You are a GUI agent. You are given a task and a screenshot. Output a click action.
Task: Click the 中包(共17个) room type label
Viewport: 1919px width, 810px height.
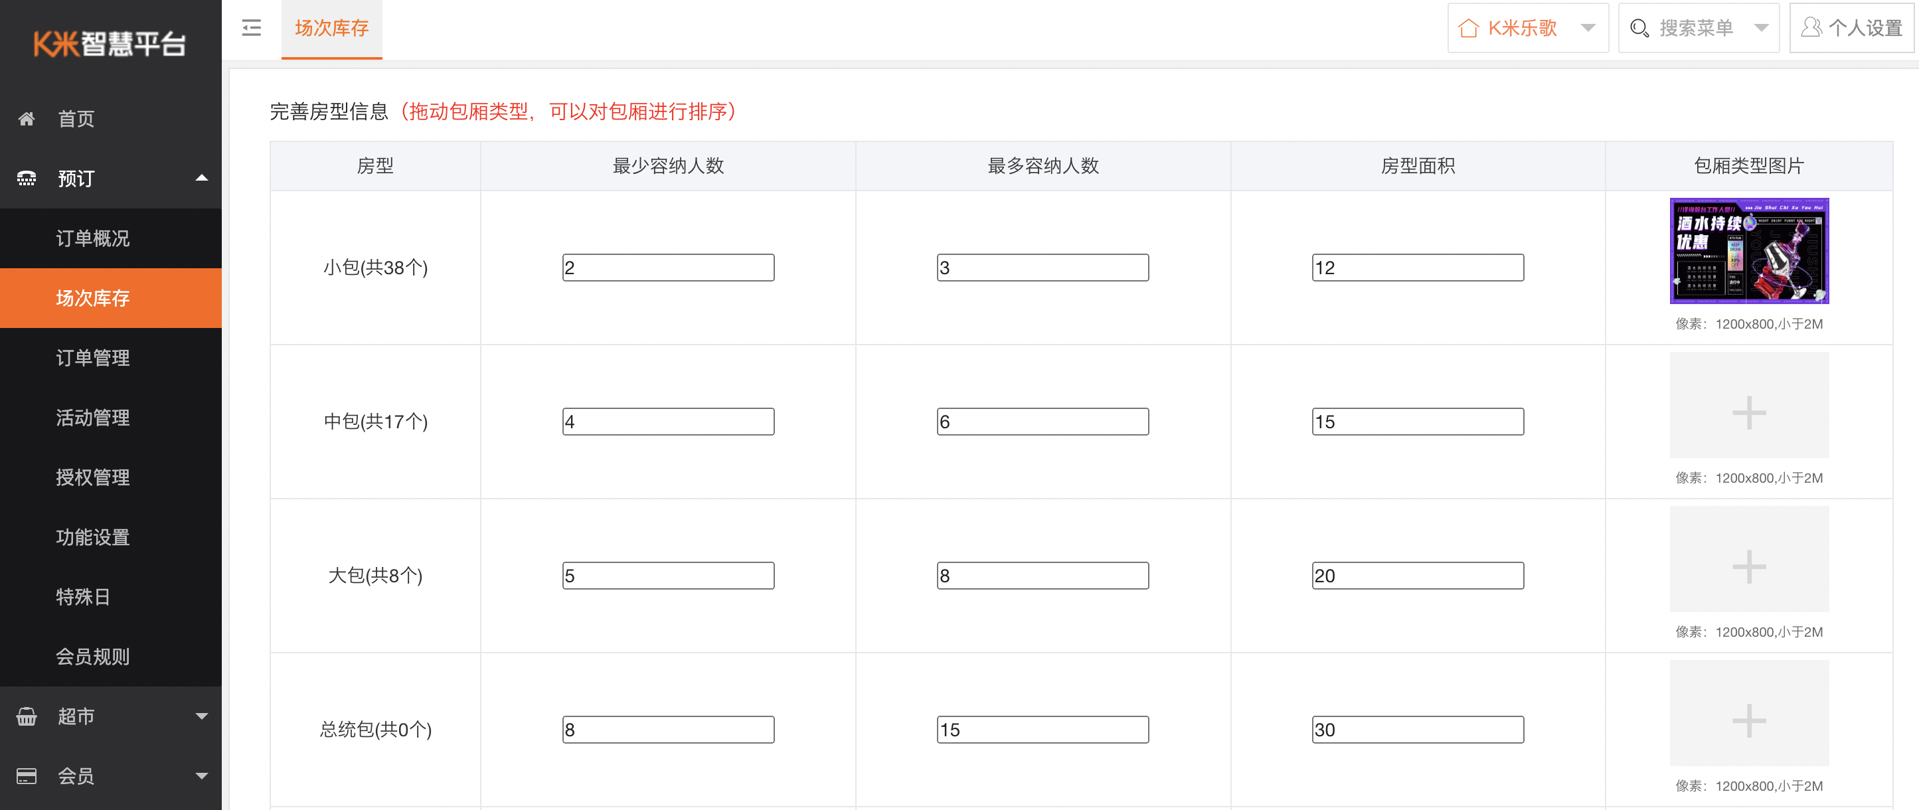click(375, 422)
